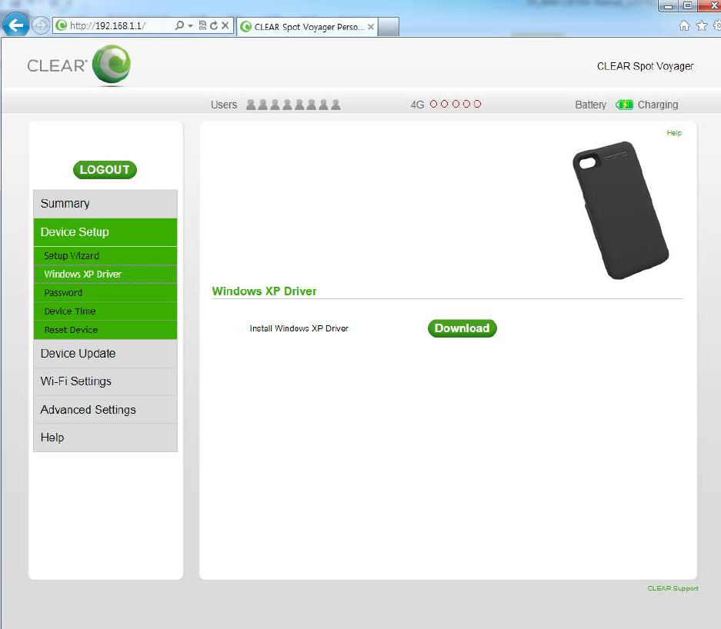721x629 pixels.
Task: Open the Wi-Fi Settings menu section
Action: (105, 381)
